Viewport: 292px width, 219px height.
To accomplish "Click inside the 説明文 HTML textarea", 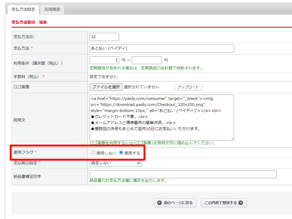I will 161,117.
